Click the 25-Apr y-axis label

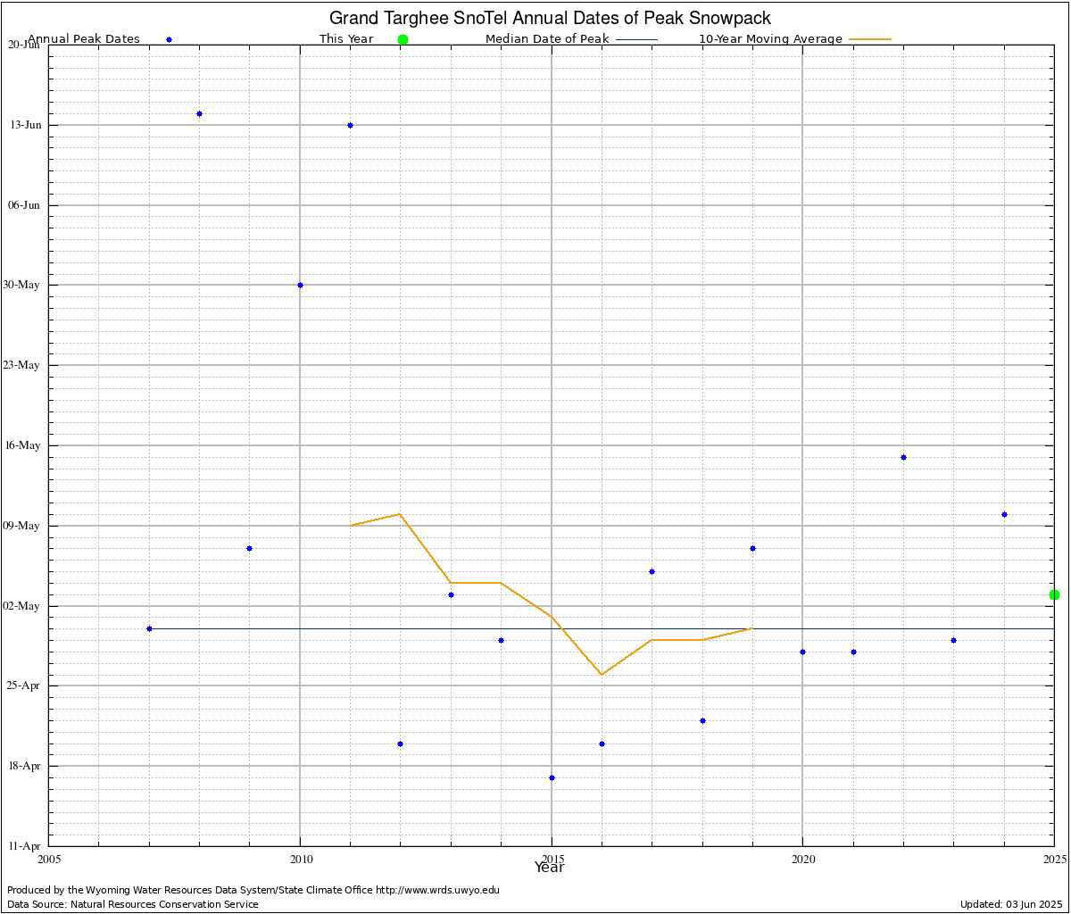tap(25, 685)
